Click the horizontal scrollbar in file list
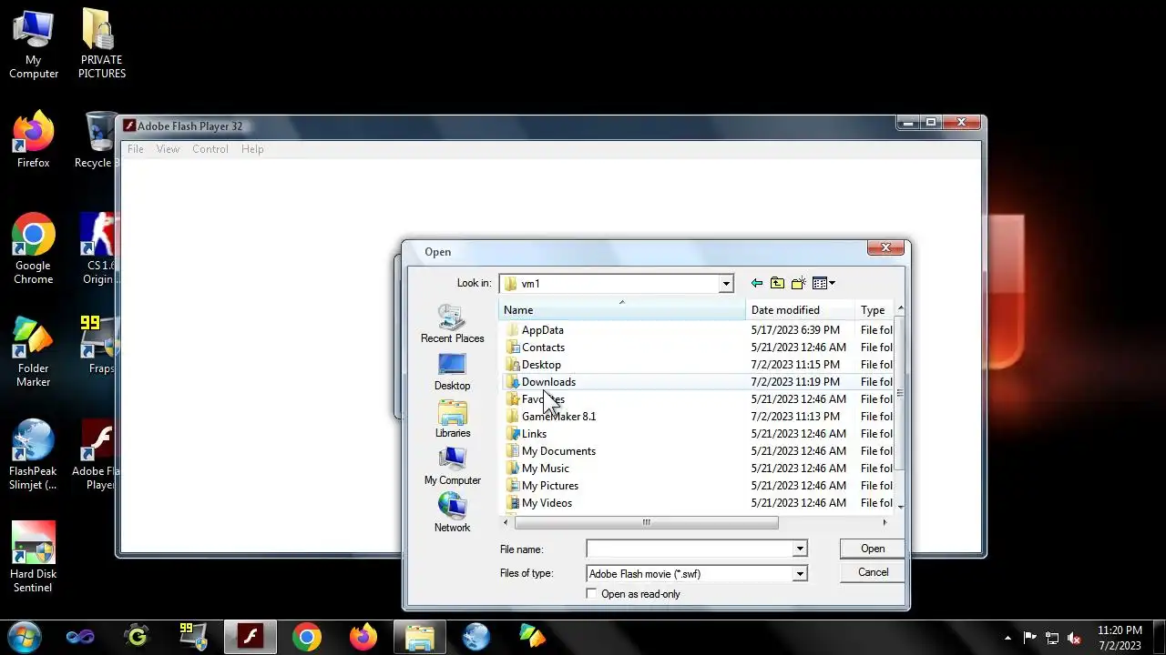Screen dimensions: 1166x655 point(646,522)
